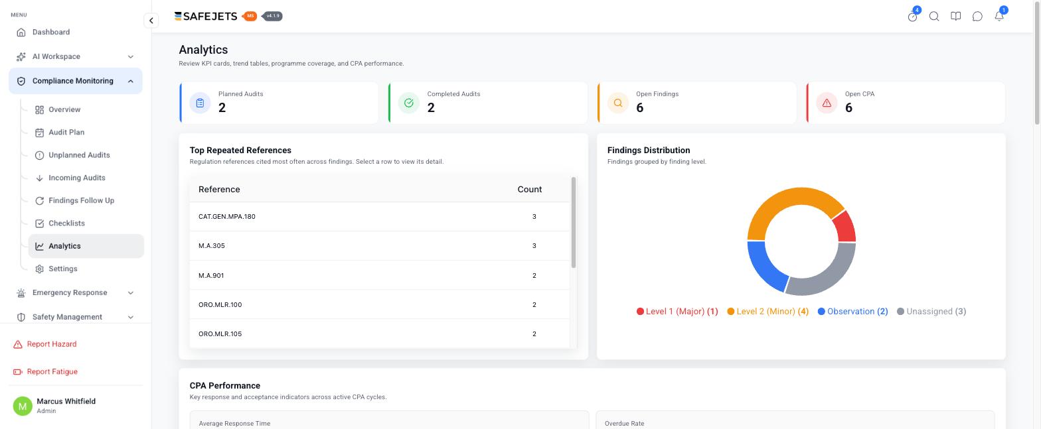This screenshot has width=1041, height=429.
Task: Click the notifications bell icon
Action: 999,17
